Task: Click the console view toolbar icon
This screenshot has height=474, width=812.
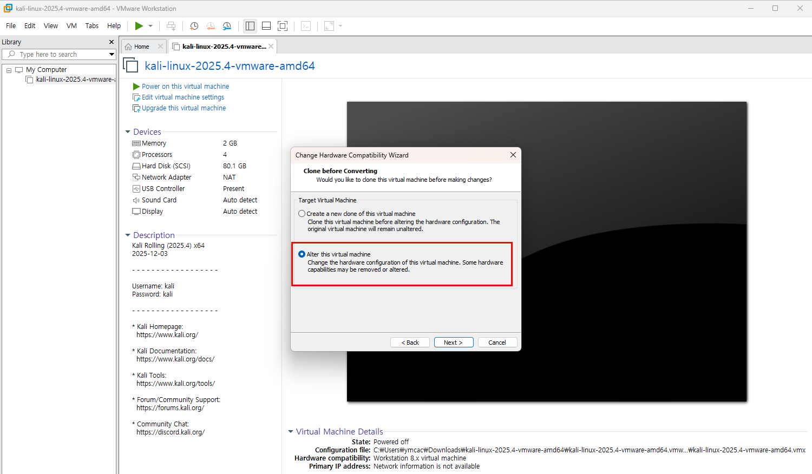Action: click(306, 26)
